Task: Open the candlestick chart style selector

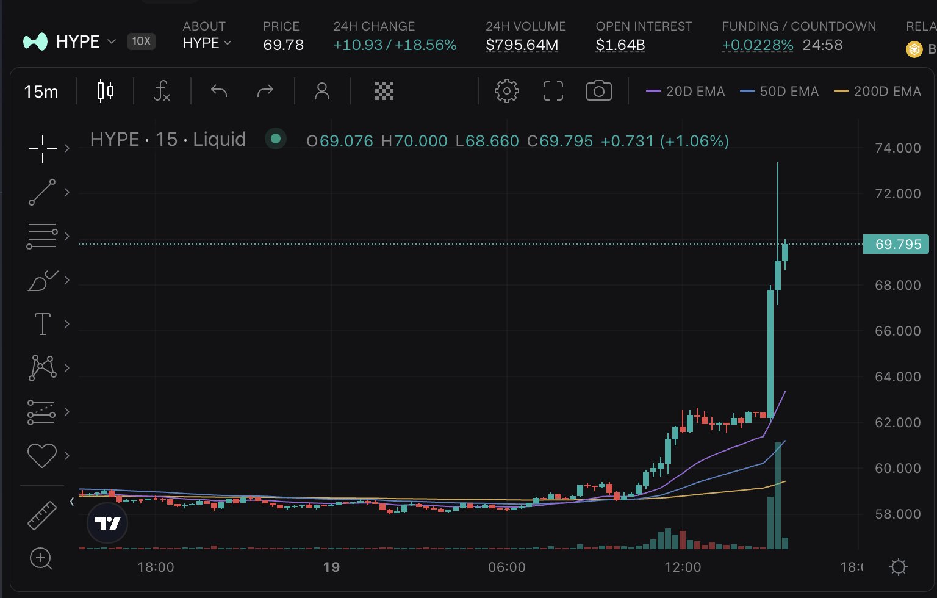Action: pyautogui.click(x=106, y=92)
